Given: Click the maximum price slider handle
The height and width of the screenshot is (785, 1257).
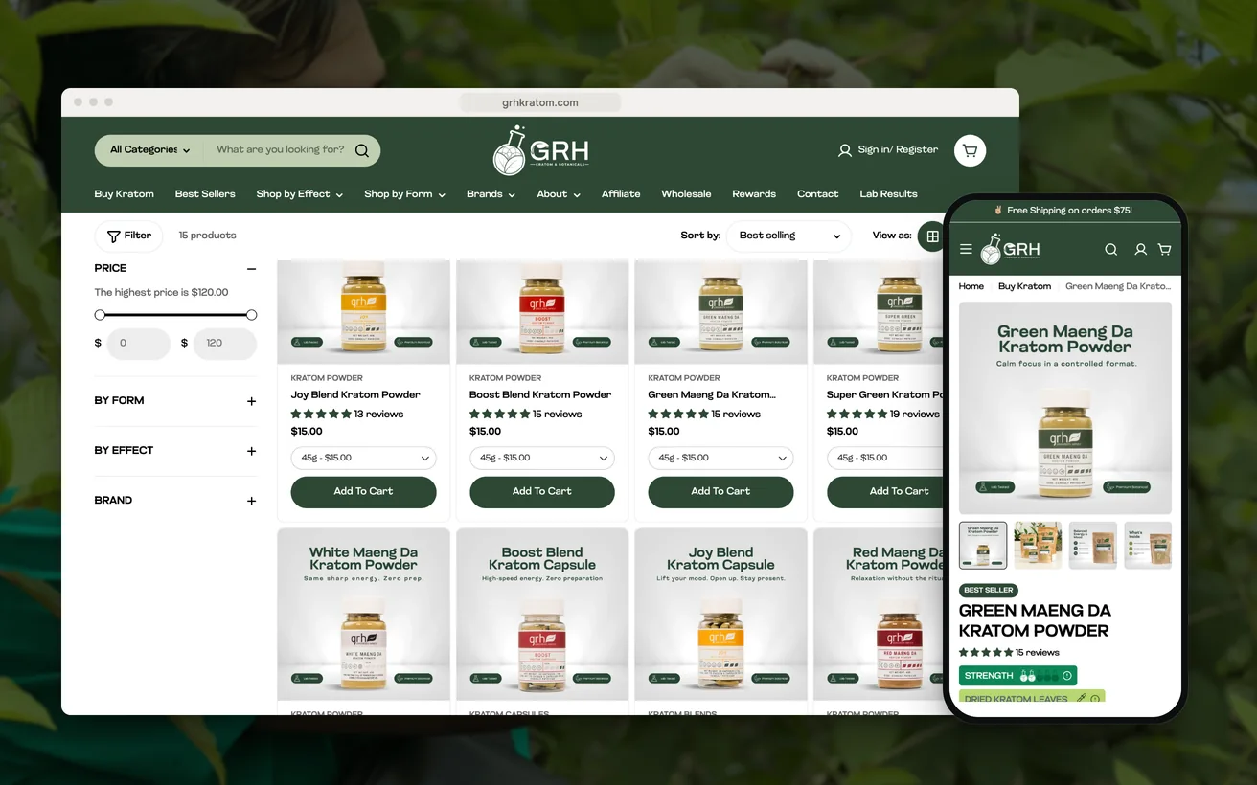Looking at the screenshot, I should [251, 315].
